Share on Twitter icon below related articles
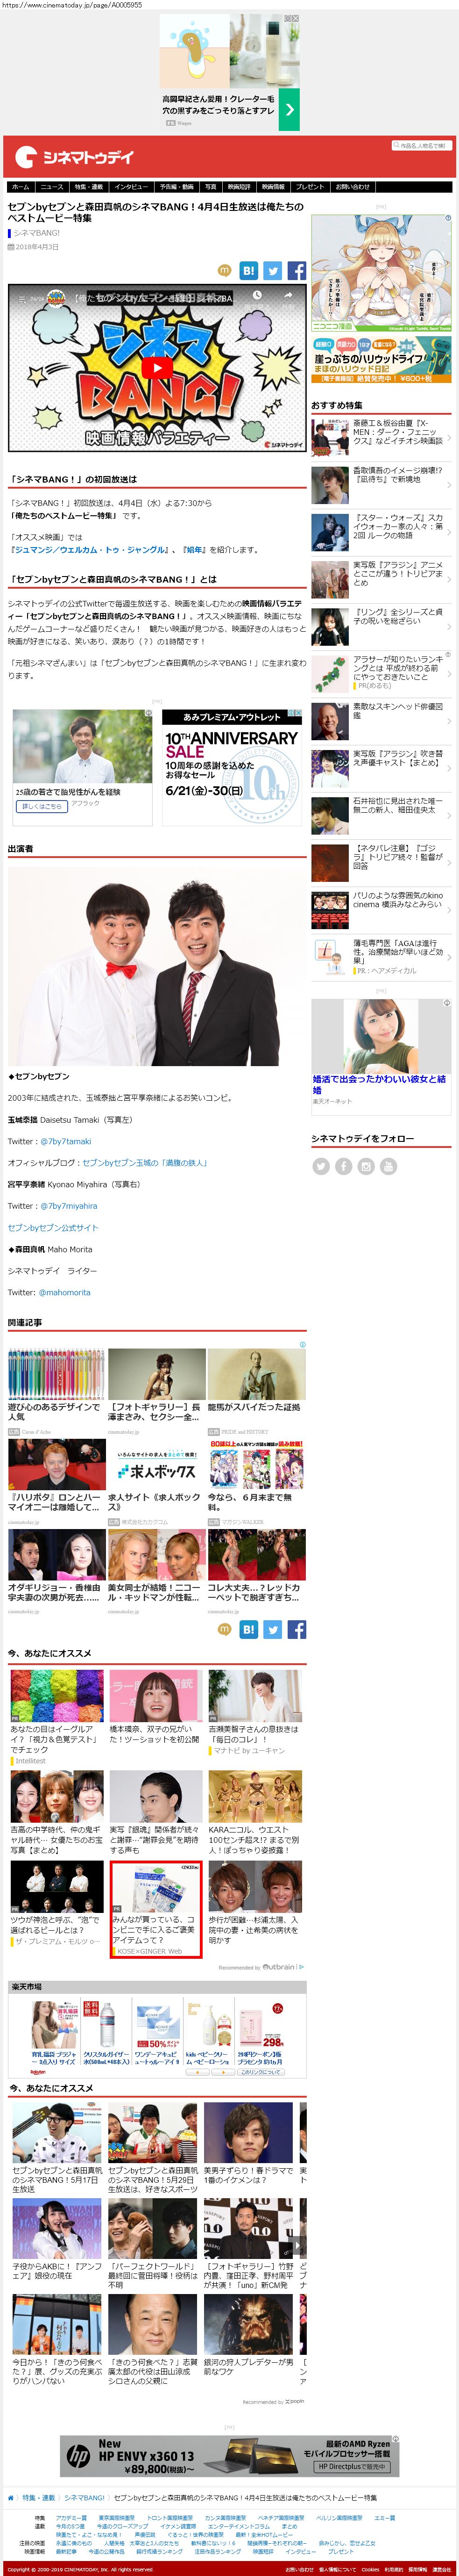Image resolution: width=459 pixels, height=2576 pixels. coord(272,1629)
